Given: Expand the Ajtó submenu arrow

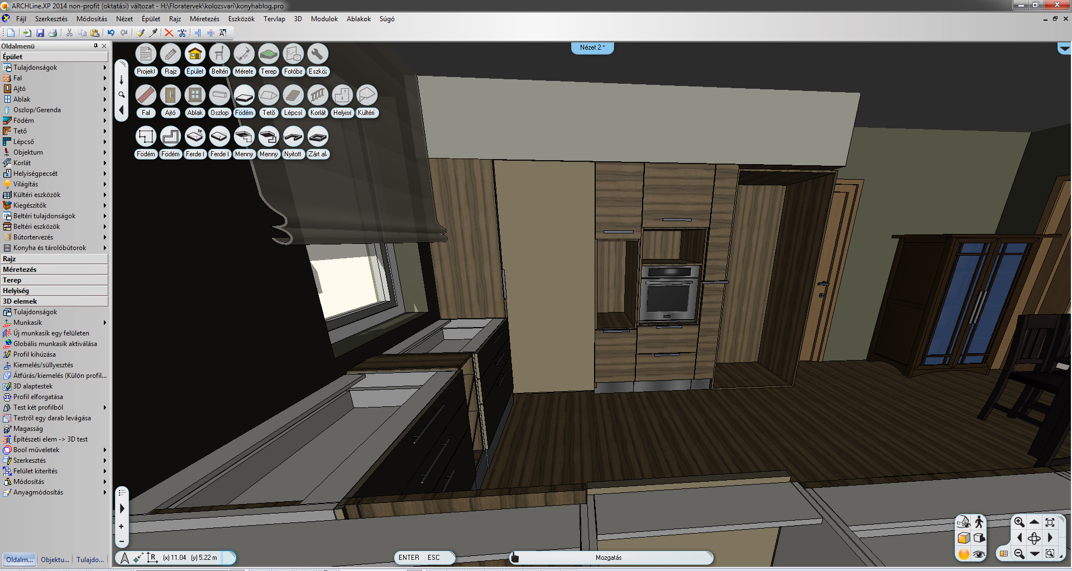Looking at the screenshot, I should (x=104, y=89).
